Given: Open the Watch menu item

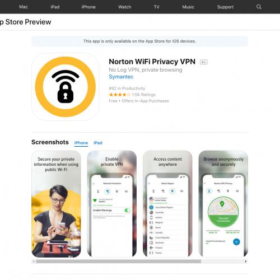Looking at the screenshot, I should coord(125,7).
